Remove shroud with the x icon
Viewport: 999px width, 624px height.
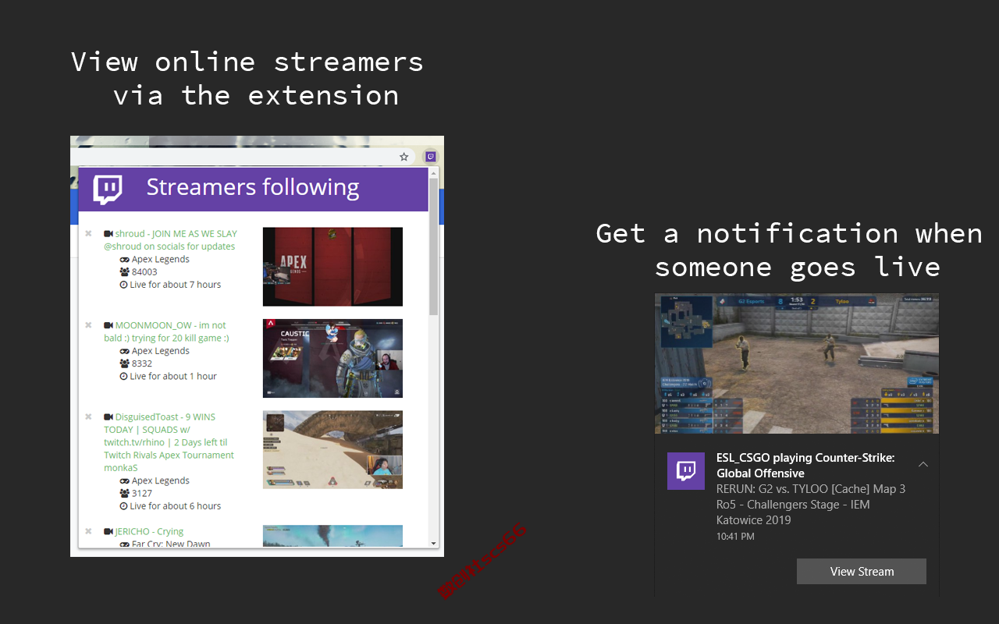88,233
